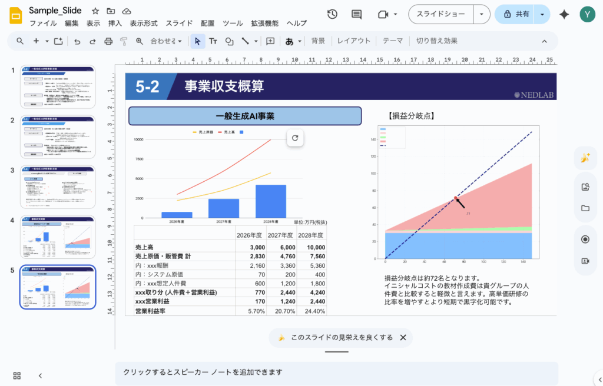Screen dimensions: 603x386
Task: Click the Gemini sparkle icon
Action: click(x=564, y=15)
